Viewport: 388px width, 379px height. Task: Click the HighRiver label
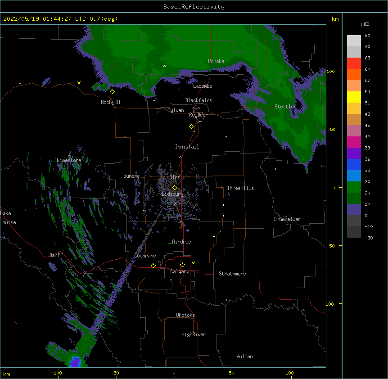(194, 334)
